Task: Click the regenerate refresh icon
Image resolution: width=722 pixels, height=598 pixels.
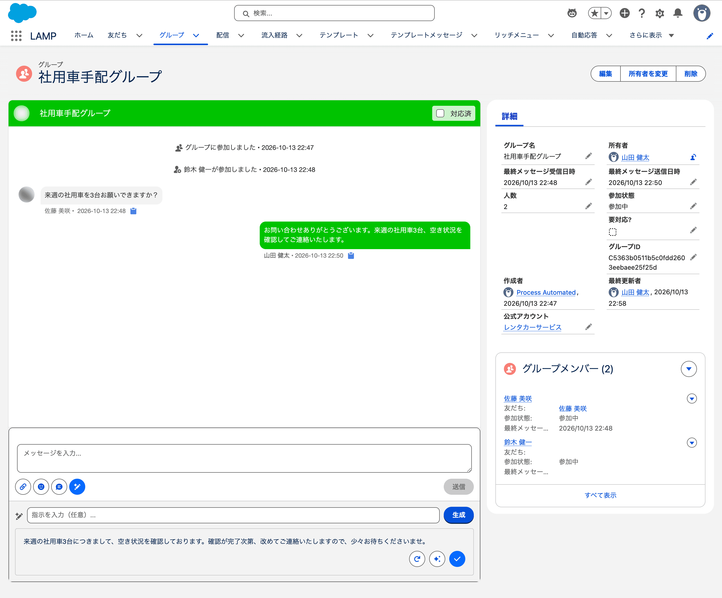Action: tap(417, 559)
